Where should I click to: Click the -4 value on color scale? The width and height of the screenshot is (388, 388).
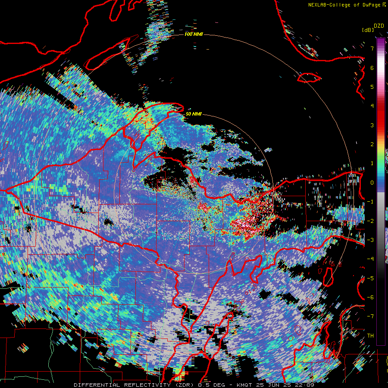point(370,259)
